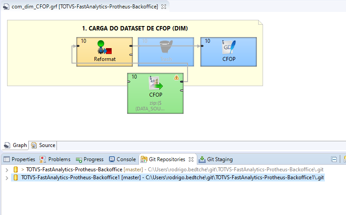Open the Problems panel tab
Viewport: 346px width, 215px height.
point(55,159)
